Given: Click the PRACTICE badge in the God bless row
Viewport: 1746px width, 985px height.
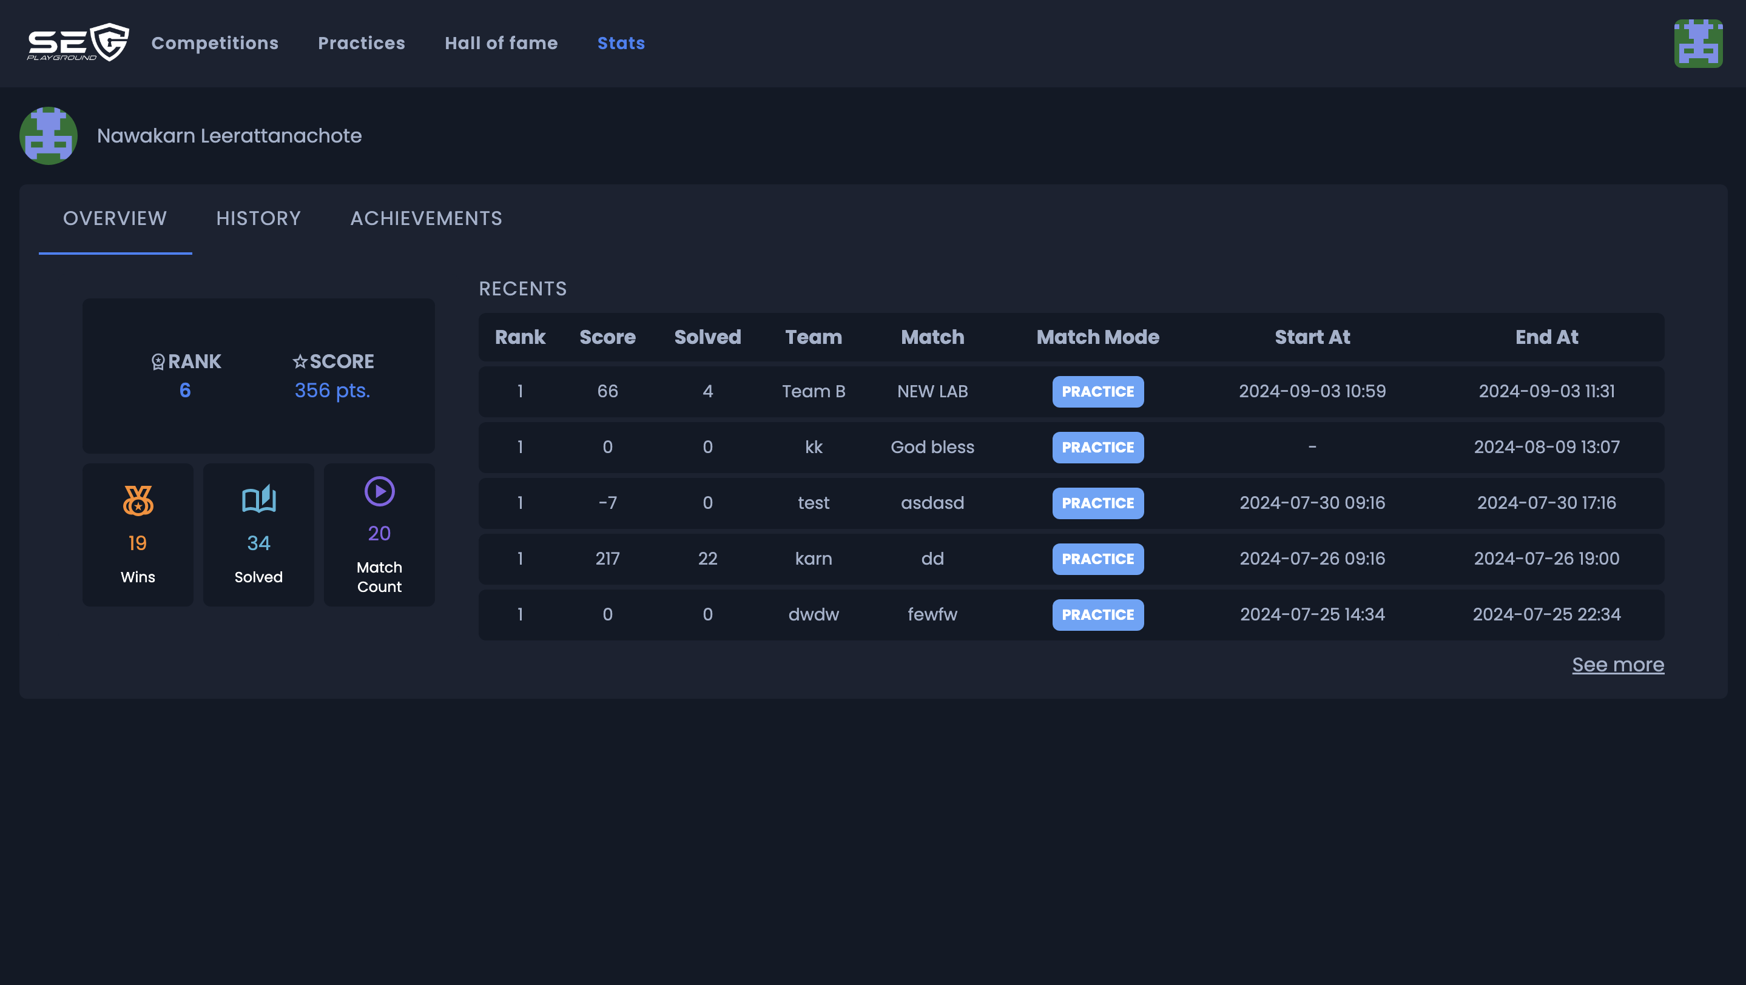Looking at the screenshot, I should coord(1097,447).
